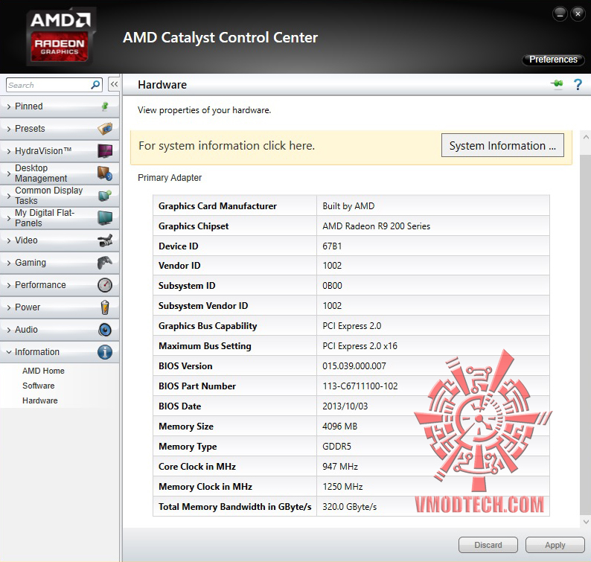Expand the Pinned section chevron
Image resolution: width=591 pixels, height=562 pixels.
coord(9,106)
